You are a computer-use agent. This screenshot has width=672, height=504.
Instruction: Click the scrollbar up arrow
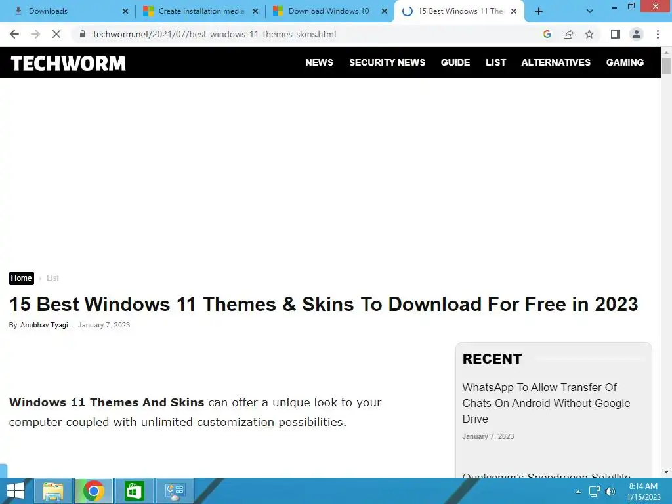pos(666,51)
